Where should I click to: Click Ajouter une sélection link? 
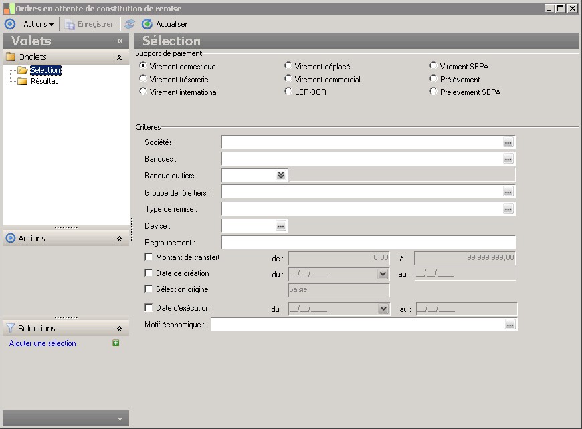43,343
